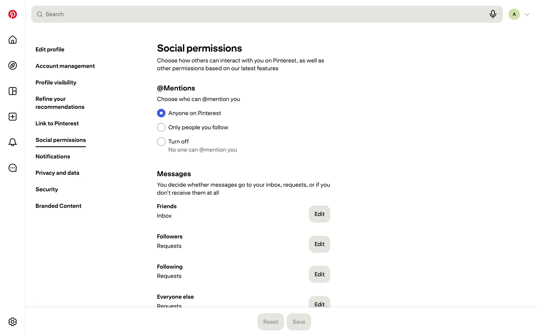Open the Privacy and data tab
537x336 pixels.
pos(57,173)
